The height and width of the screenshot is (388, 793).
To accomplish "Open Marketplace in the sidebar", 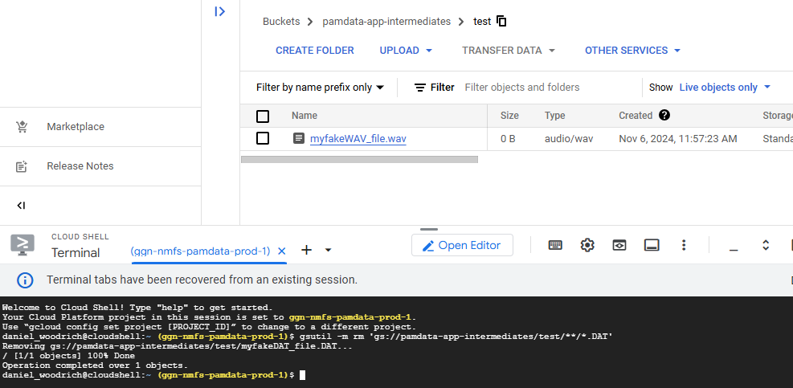I will click(x=76, y=127).
